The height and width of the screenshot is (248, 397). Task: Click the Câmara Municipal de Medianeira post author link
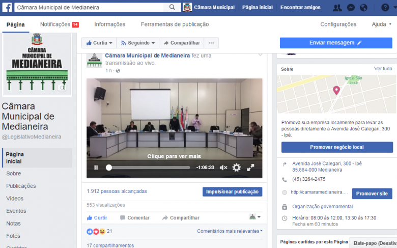(148, 56)
